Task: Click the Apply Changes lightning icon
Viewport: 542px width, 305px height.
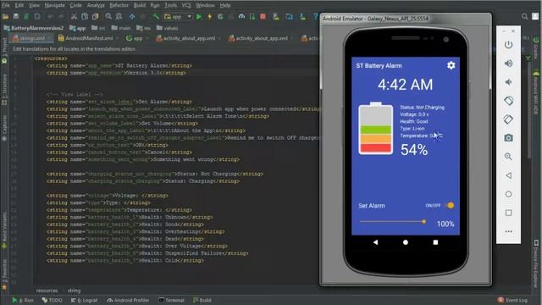Action: (209, 16)
